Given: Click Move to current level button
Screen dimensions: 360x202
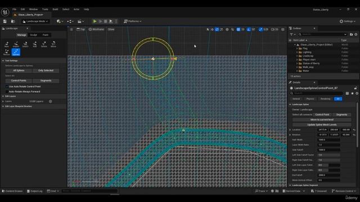Looking at the screenshot, I should 322,120.
